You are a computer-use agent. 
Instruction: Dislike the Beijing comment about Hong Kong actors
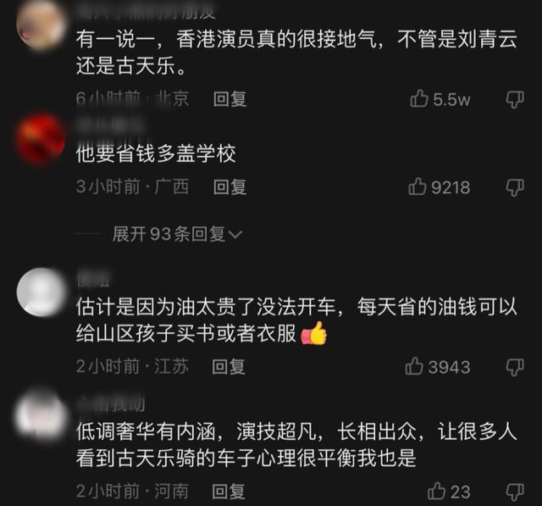click(515, 99)
